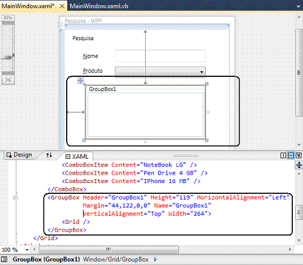Select vertical split view icon
The image size is (303, 265).
point(283,155)
